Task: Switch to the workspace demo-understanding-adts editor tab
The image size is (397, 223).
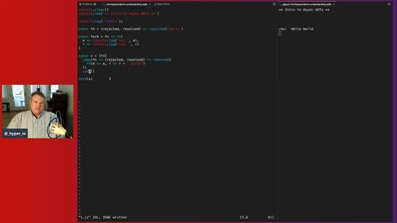Action: (x=127, y=4)
